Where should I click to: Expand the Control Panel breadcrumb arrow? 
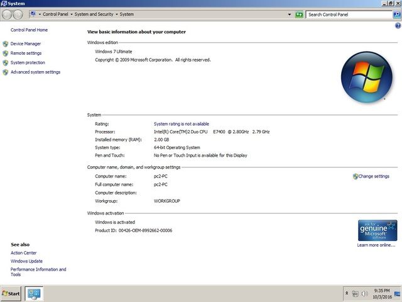click(x=71, y=14)
